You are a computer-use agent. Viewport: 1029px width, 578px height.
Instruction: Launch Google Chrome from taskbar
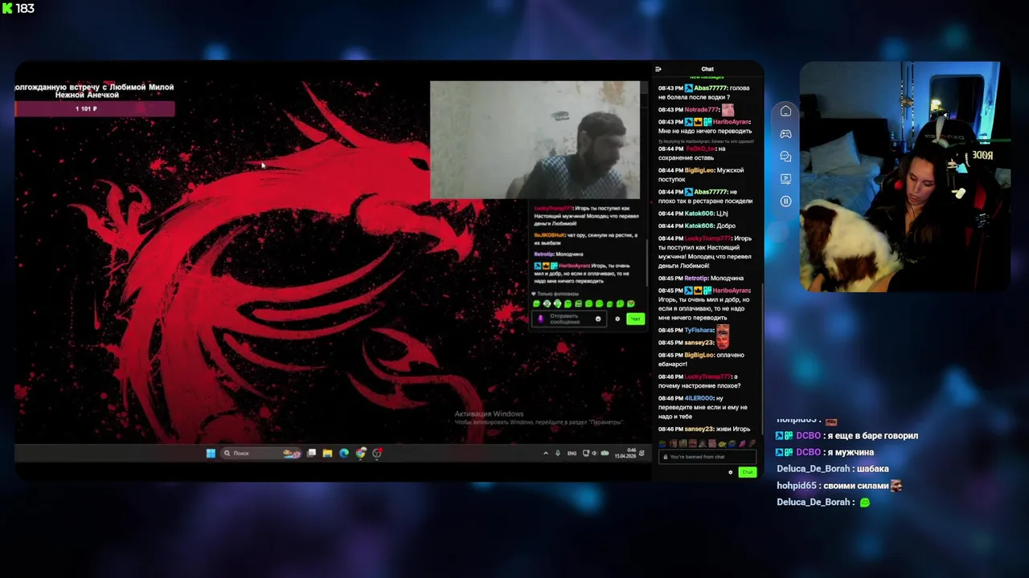click(360, 453)
